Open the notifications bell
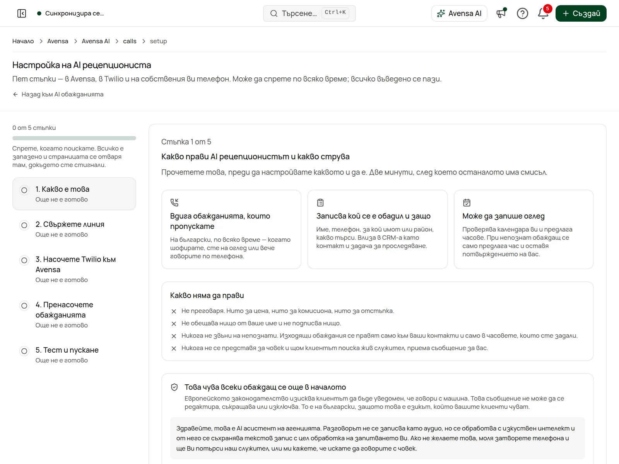This screenshot has height=464, width=619. pos(543,14)
